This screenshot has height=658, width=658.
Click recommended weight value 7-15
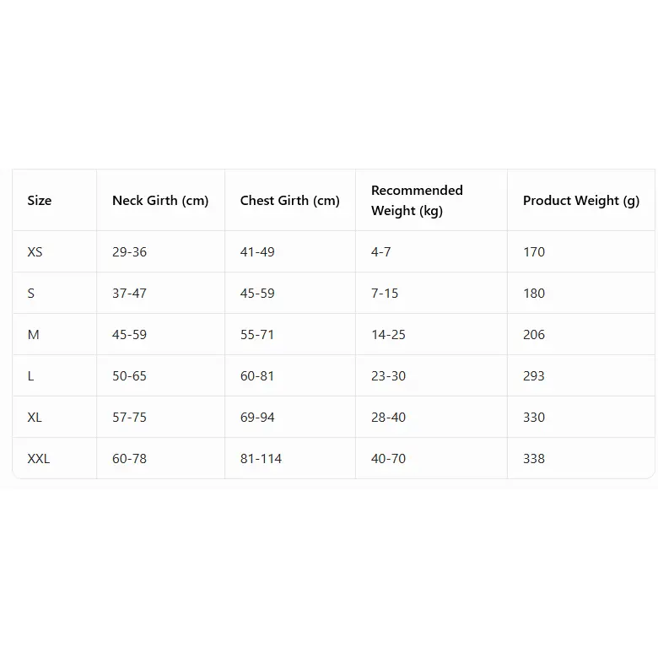click(385, 294)
